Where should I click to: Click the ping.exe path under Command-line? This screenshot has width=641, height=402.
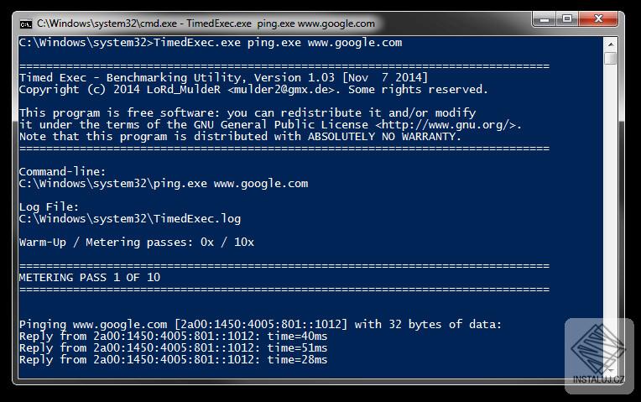click(163, 183)
